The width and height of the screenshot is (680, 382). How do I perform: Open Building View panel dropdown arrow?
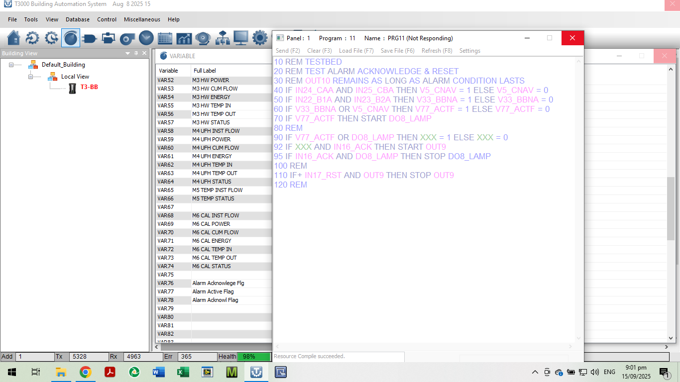(127, 53)
